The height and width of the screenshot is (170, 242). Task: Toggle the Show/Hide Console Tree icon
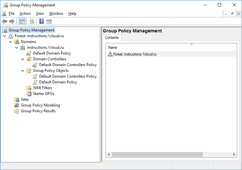22,21
